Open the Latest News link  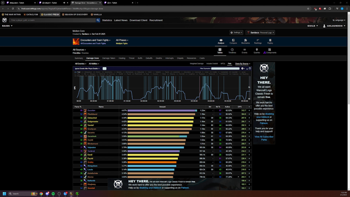click(121, 20)
